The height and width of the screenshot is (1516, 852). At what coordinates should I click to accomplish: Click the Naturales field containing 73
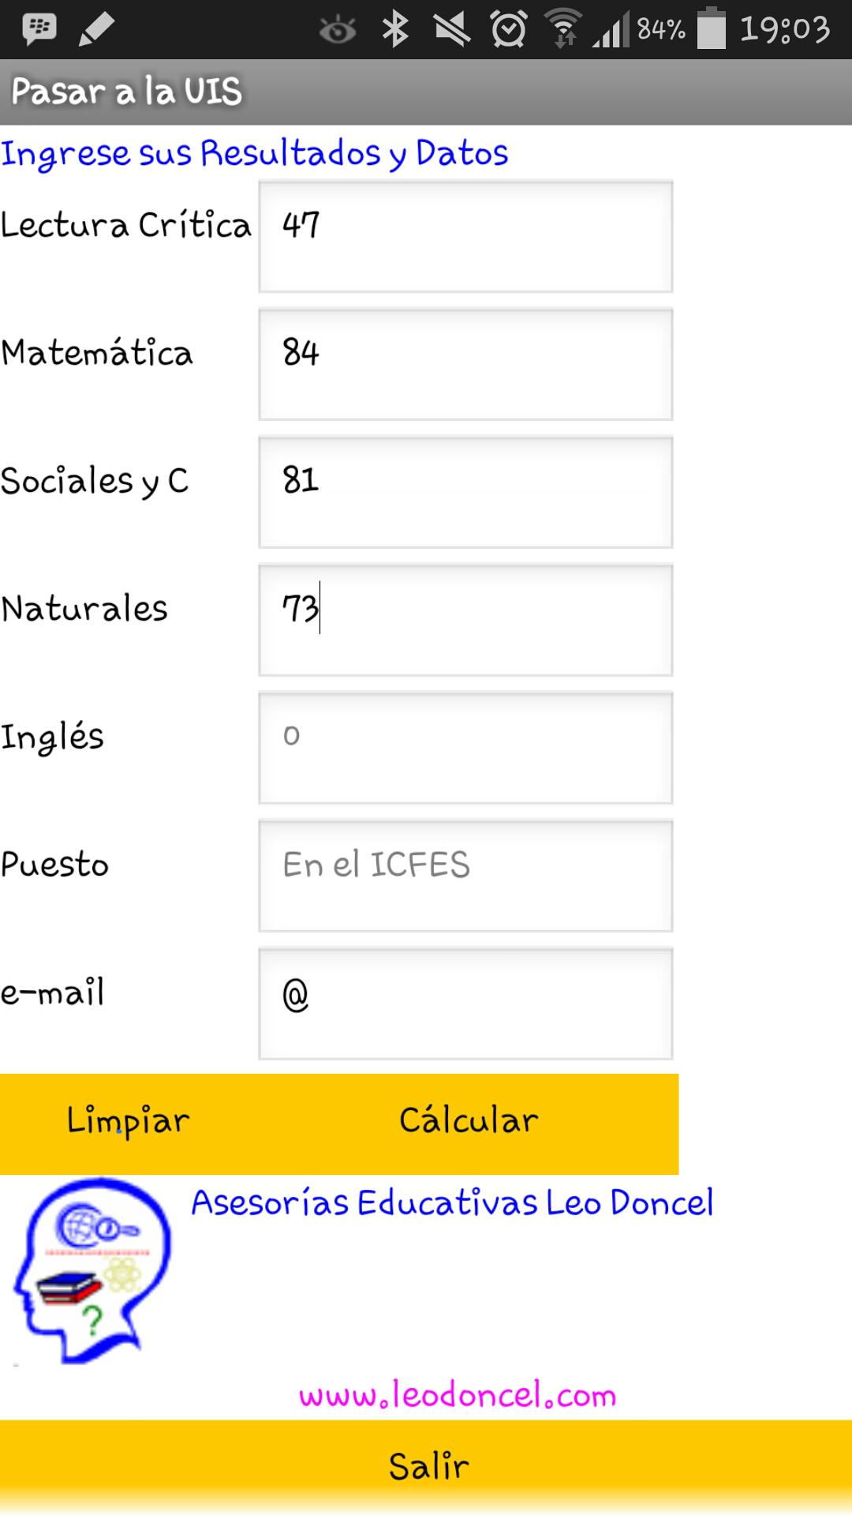click(465, 620)
